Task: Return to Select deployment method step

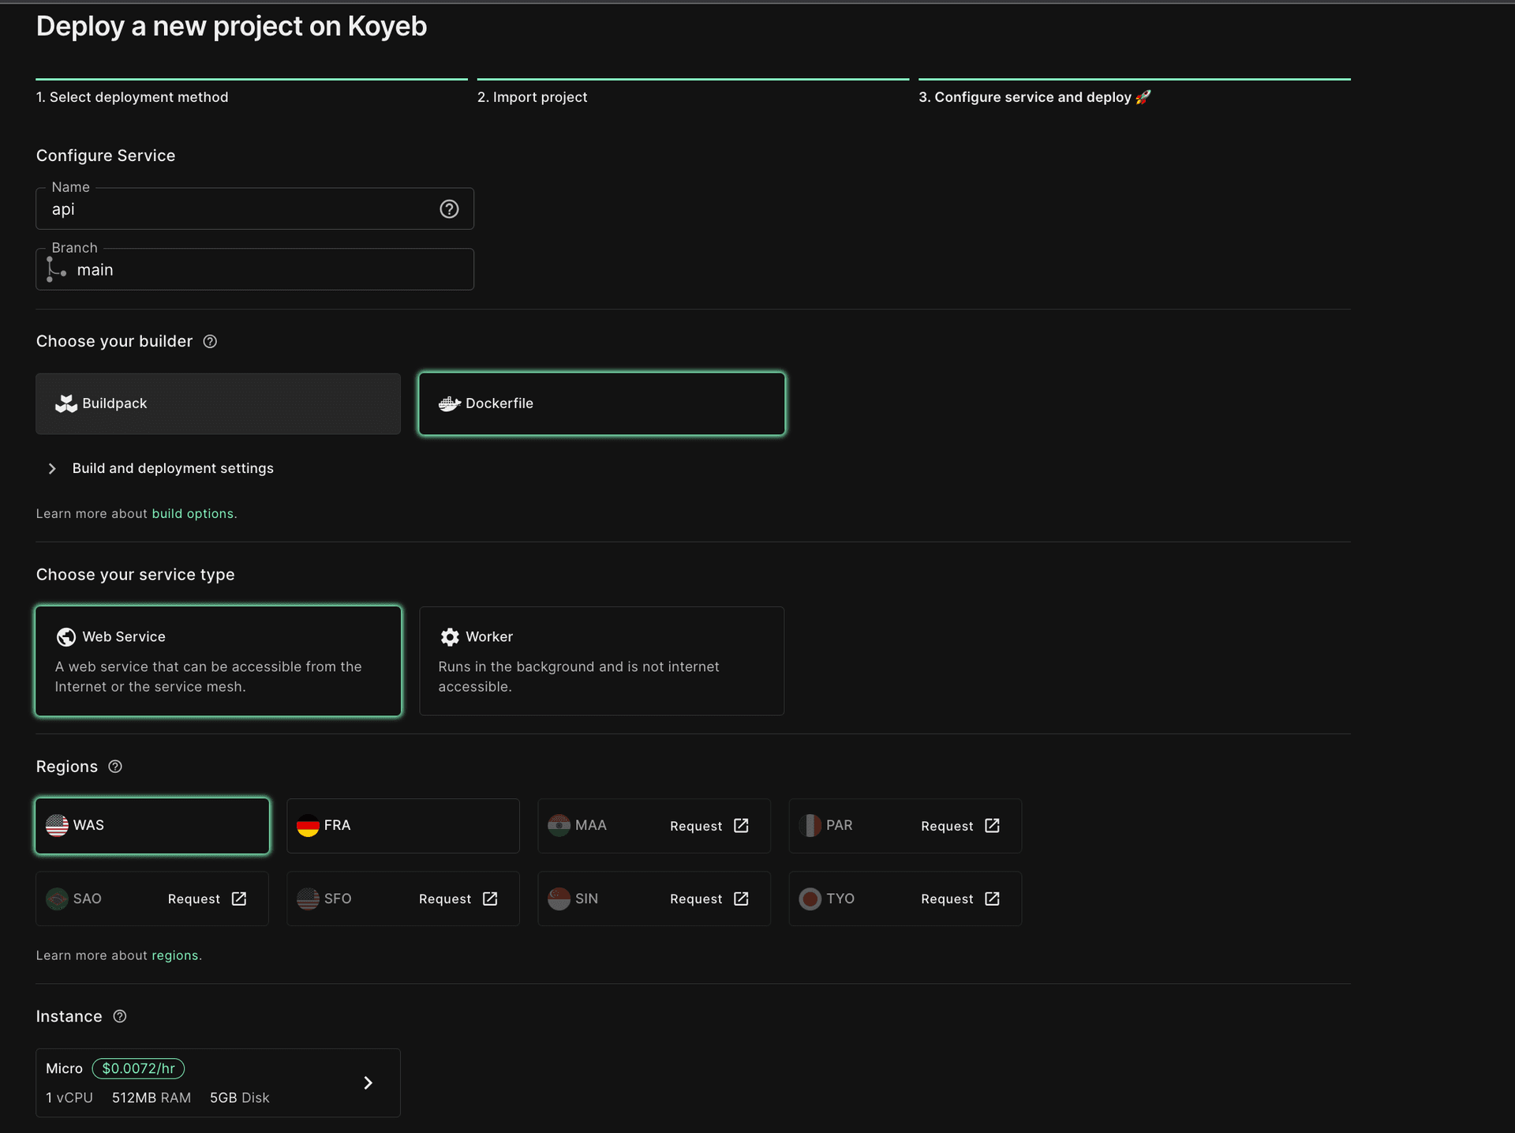Action: [132, 97]
